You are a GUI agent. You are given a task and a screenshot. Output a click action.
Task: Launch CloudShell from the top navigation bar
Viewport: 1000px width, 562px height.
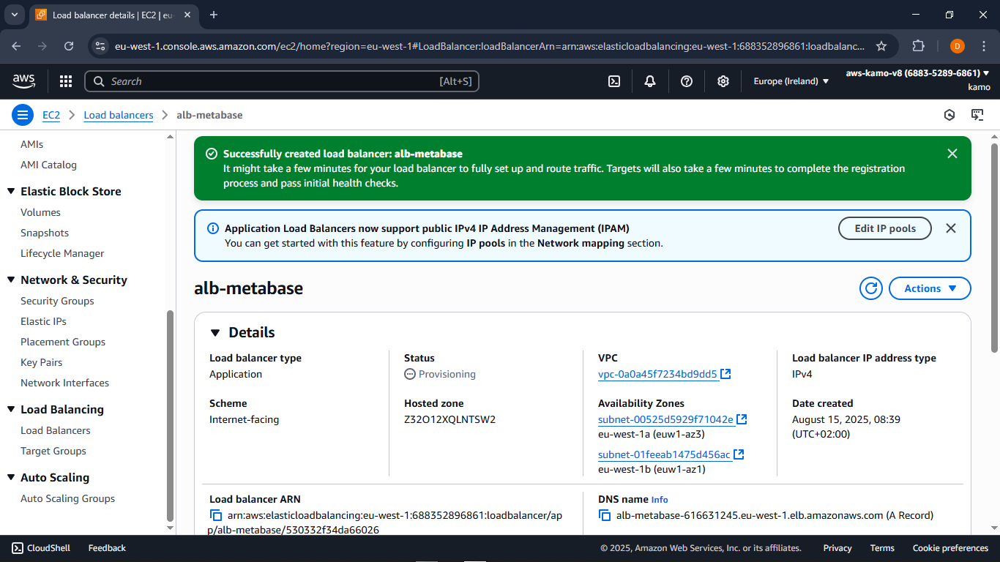(x=614, y=81)
